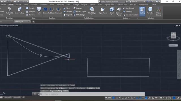Click the Extrude tool
Image resolution: width=181 pixels, height=101 pixels.
[30, 8]
